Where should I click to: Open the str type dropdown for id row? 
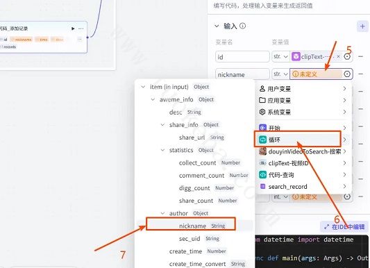[280, 57]
